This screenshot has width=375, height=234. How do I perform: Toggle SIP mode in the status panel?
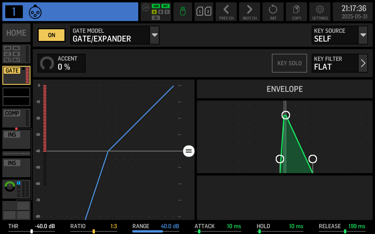click(x=146, y=8)
